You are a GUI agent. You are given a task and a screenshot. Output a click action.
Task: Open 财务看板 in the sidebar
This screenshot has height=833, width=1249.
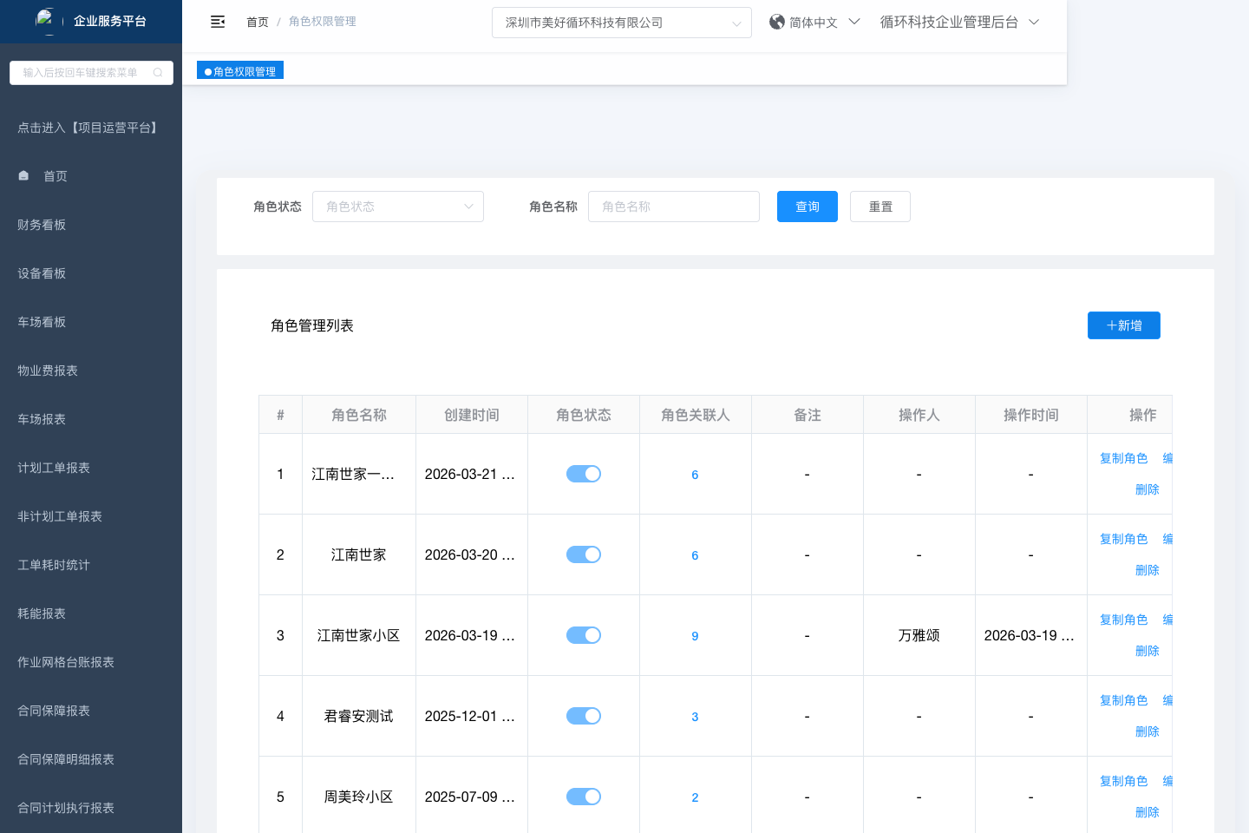[42, 225]
